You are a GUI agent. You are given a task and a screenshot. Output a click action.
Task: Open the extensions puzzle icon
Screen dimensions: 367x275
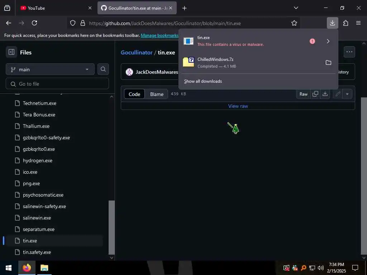pyautogui.click(x=345, y=23)
